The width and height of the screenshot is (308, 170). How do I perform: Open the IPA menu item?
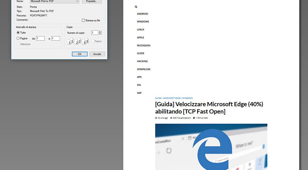click(x=139, y=85)
